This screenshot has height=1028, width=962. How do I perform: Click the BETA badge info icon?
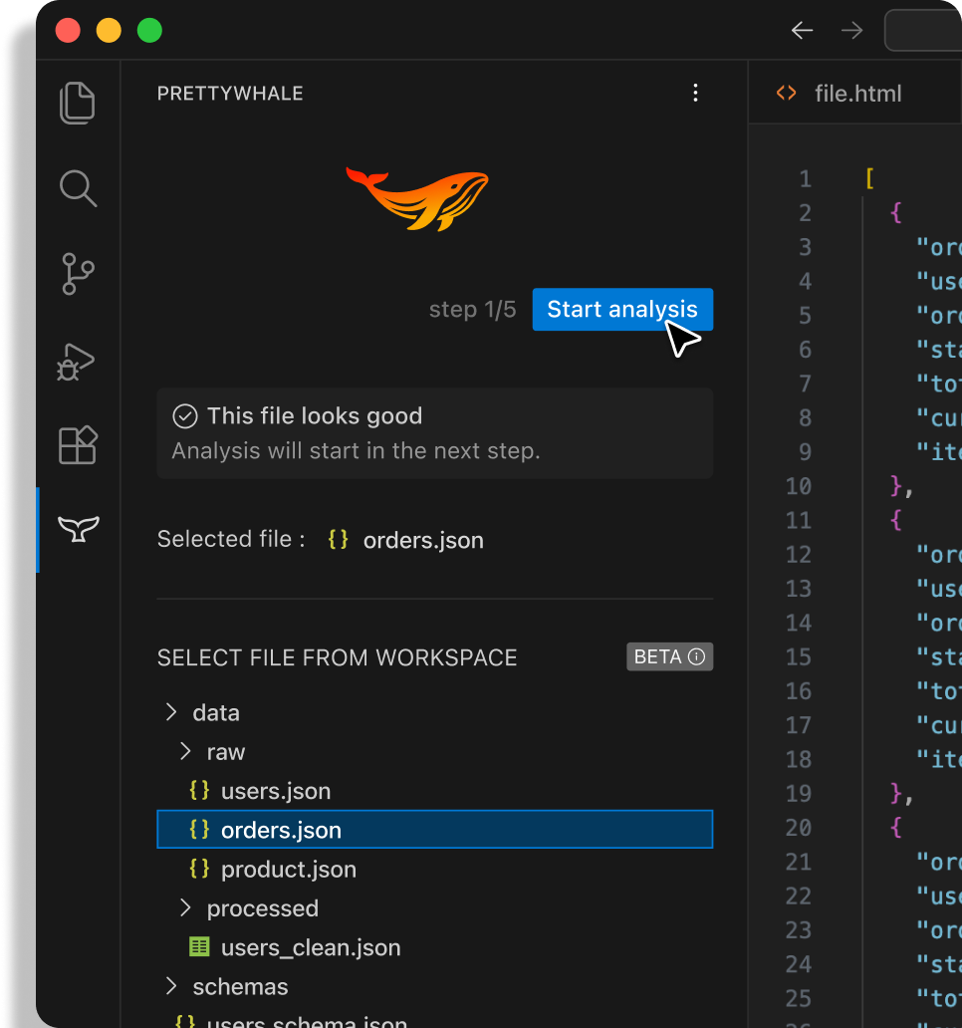(697, 657)
